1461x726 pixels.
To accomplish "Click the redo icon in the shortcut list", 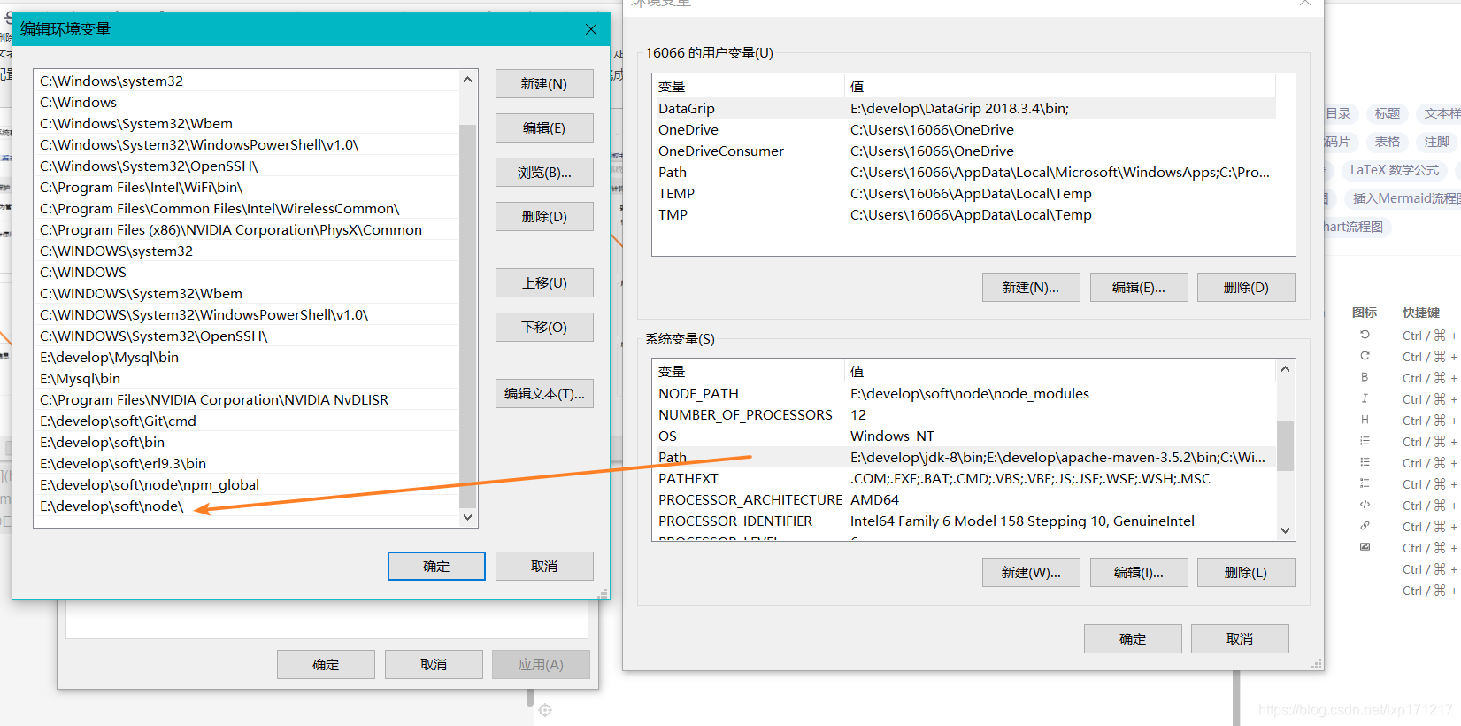I will [1365, 356].
